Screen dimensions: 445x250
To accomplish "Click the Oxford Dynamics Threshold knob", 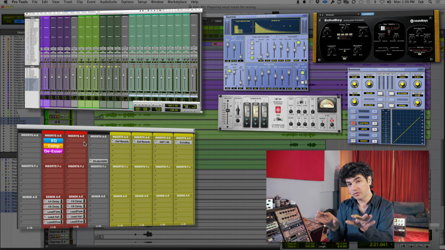I will coord(354,84).
